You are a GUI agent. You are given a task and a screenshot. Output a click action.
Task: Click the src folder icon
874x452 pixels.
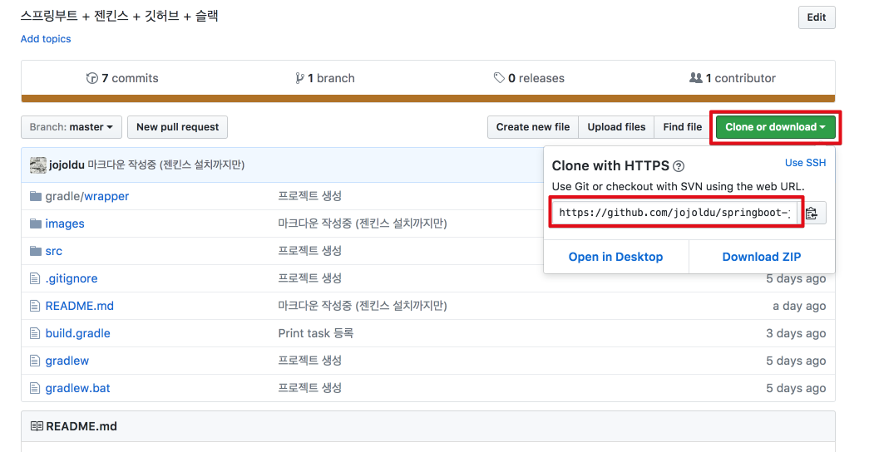pyautogui.click(x=36, y=251)
